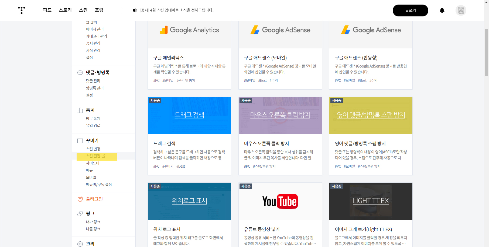The width and height of the screenshot is (489, 247).
Task: Open the Google Analytics plugin thumbnail
Action: click(189, 35)
